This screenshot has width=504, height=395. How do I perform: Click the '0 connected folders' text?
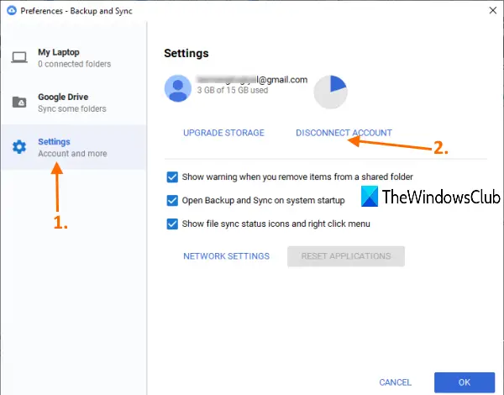point(74,64)
